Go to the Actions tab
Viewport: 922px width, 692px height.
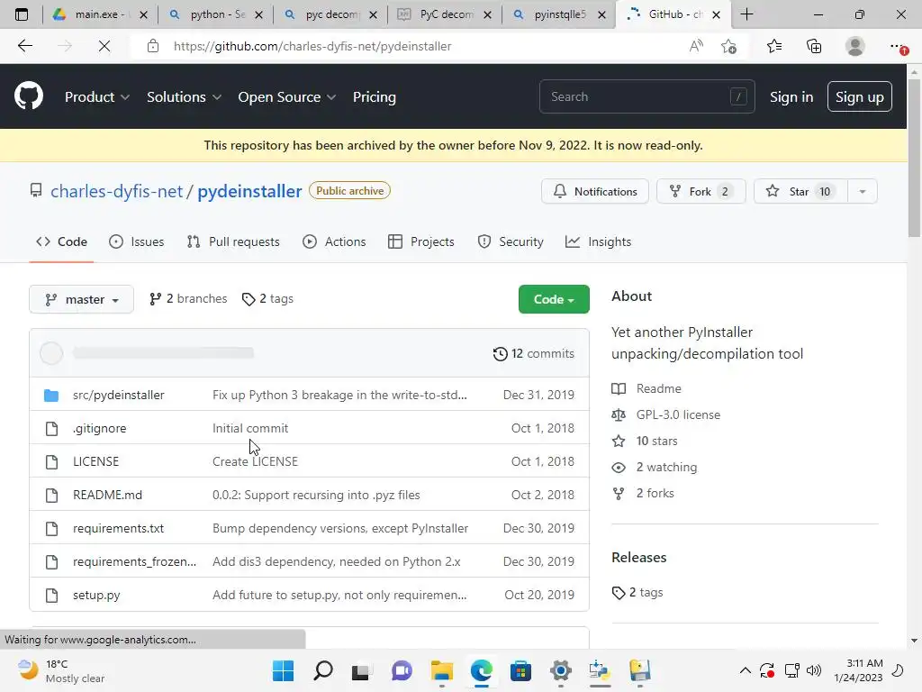334,241
